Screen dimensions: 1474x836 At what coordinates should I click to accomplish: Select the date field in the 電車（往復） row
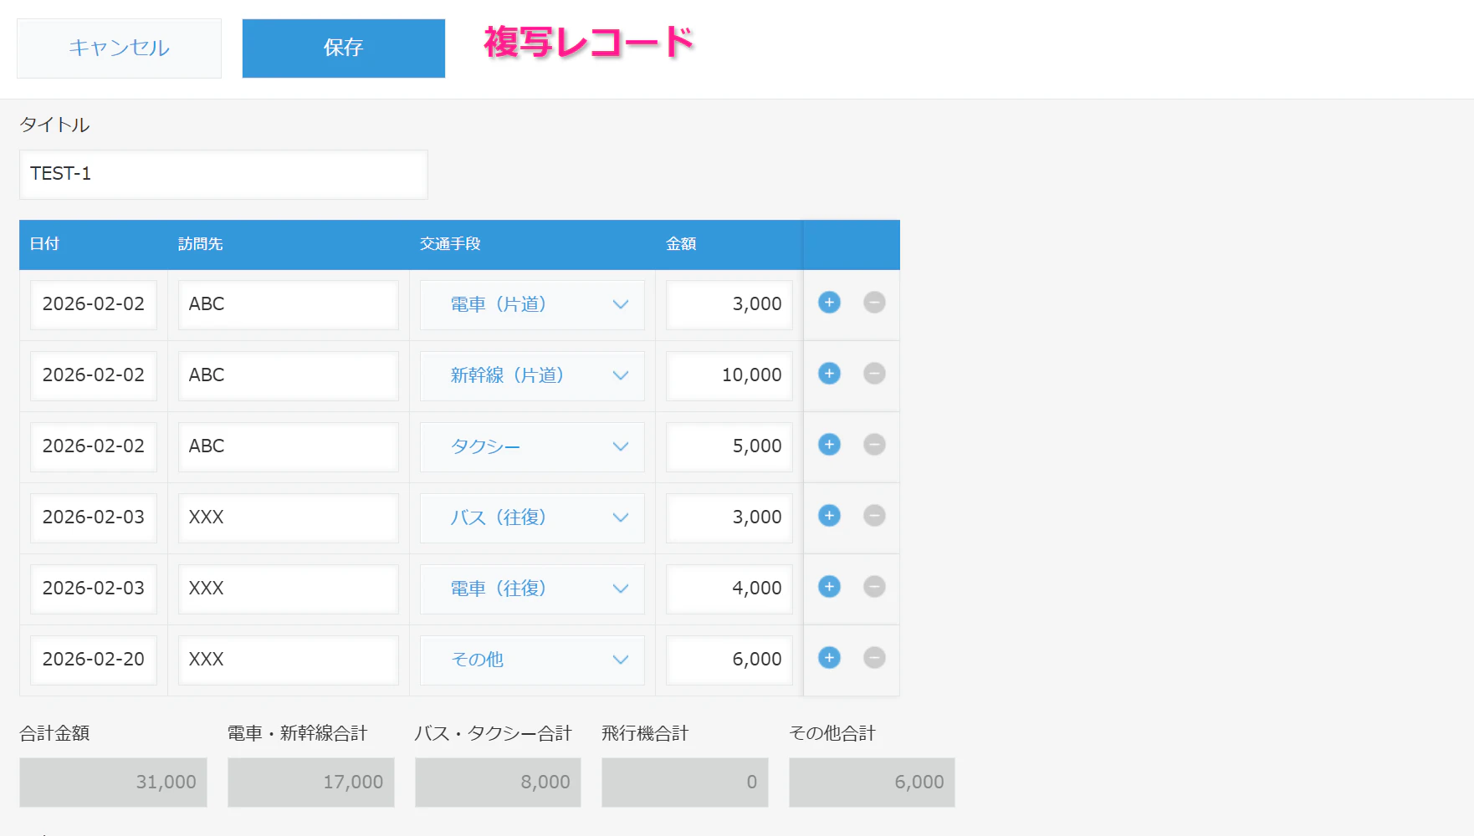point(94,589)
